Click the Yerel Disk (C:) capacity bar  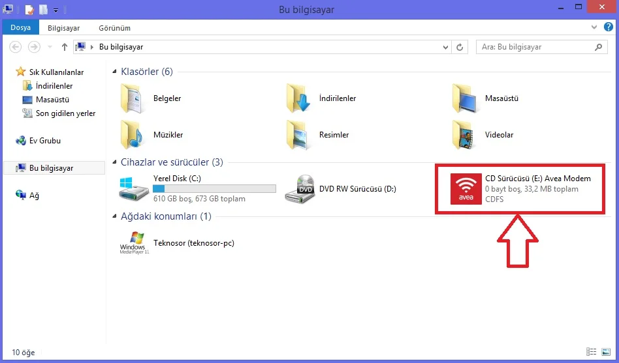214,188
